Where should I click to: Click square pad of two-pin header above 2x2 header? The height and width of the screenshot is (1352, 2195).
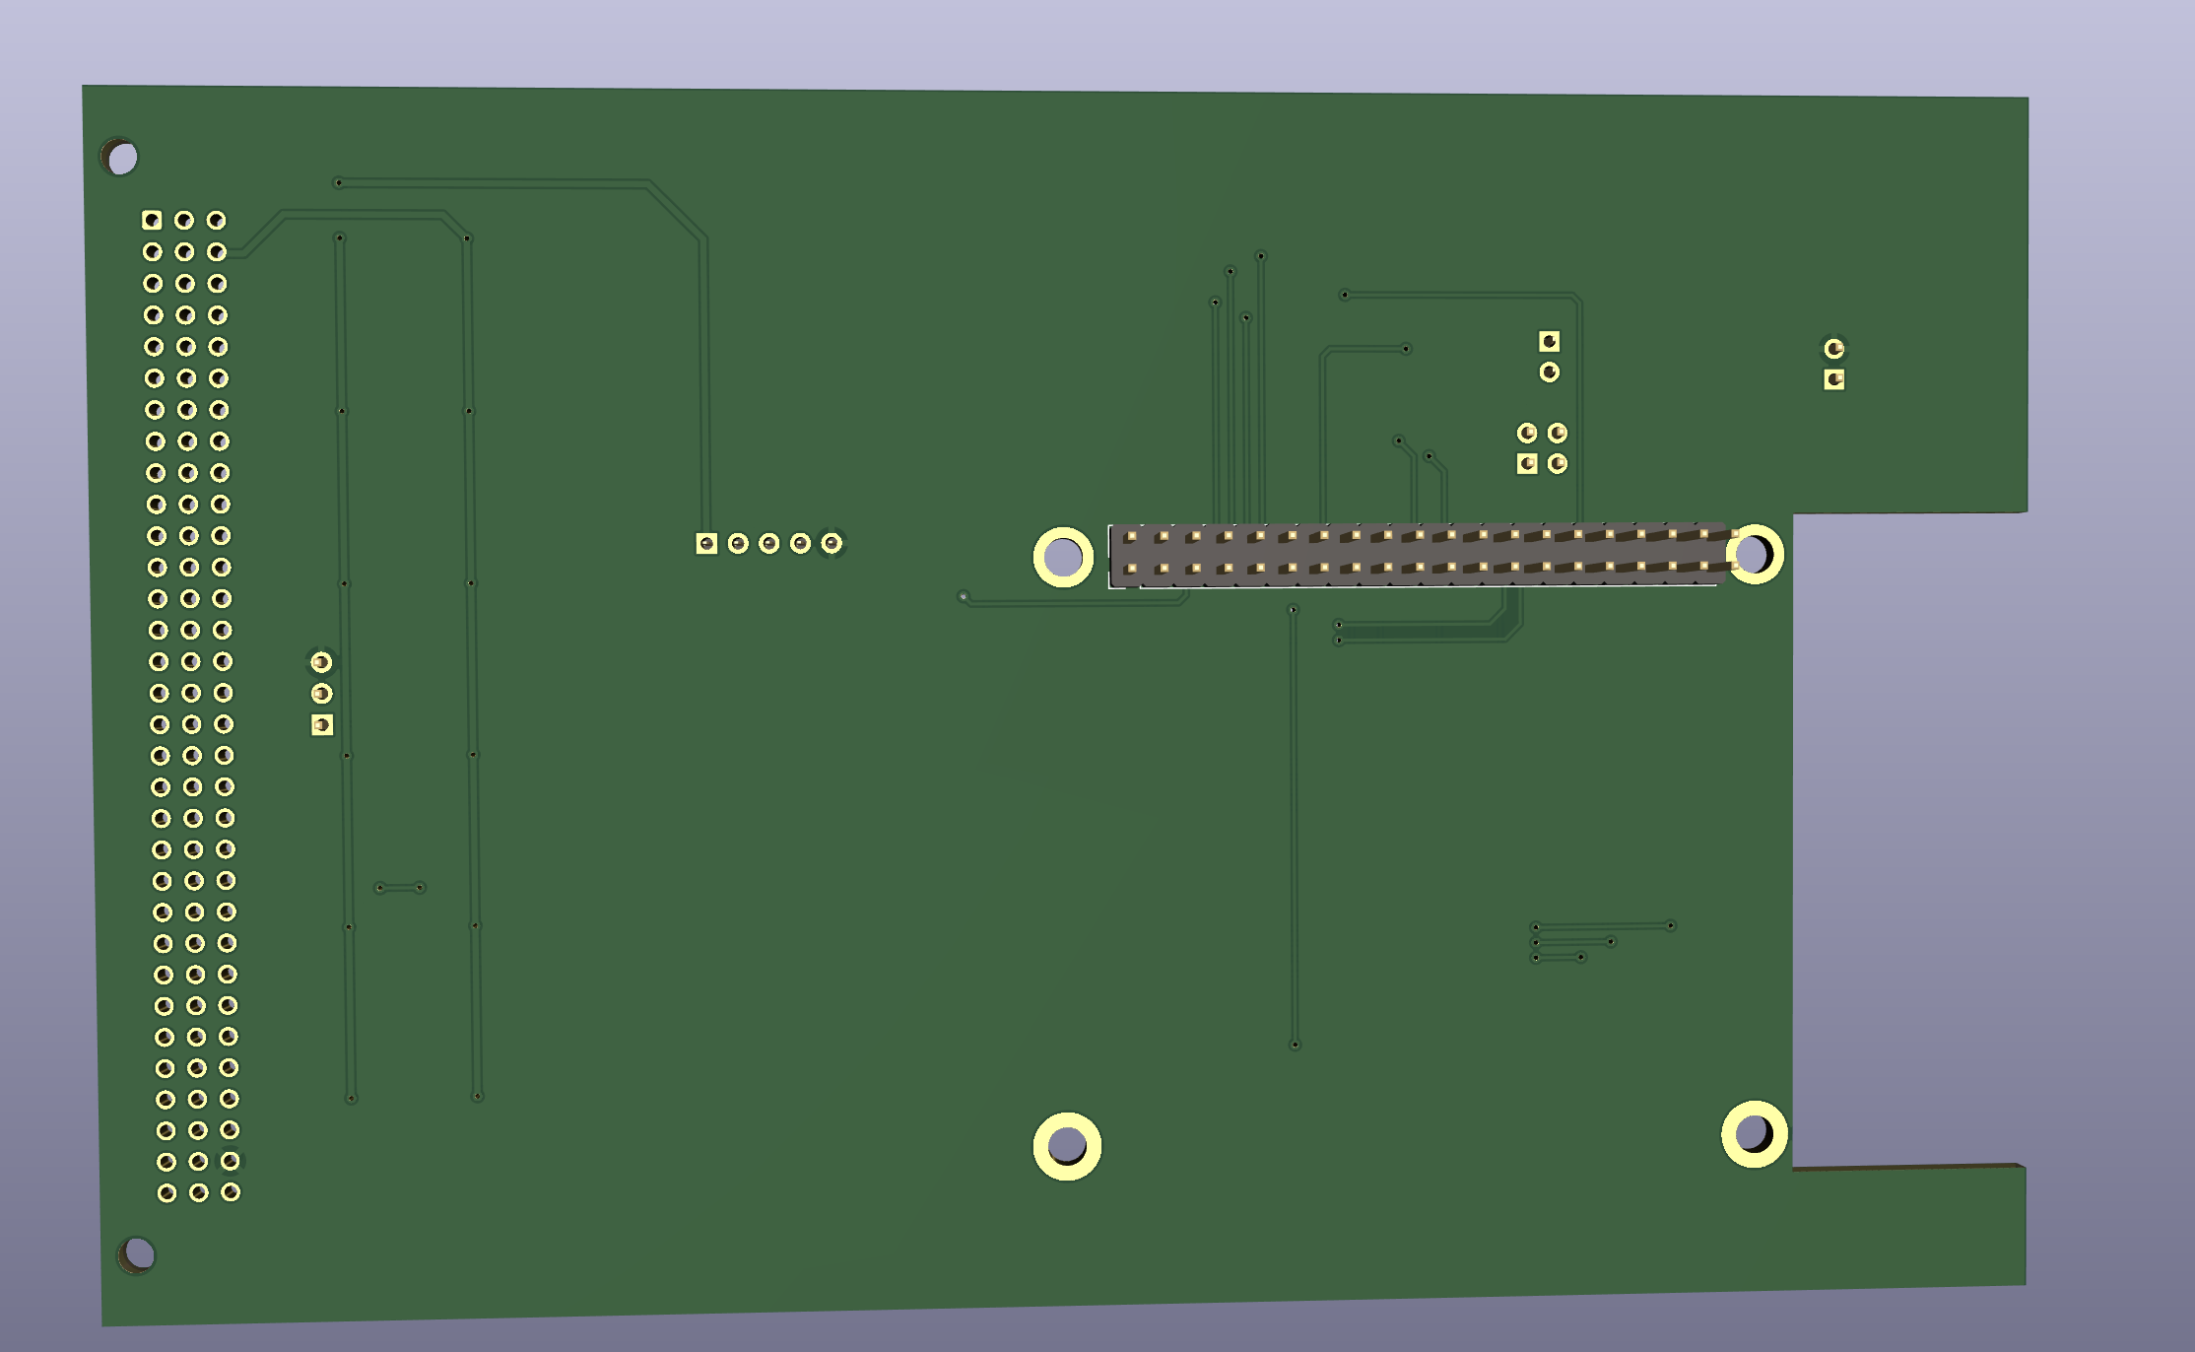point(1549,341)
